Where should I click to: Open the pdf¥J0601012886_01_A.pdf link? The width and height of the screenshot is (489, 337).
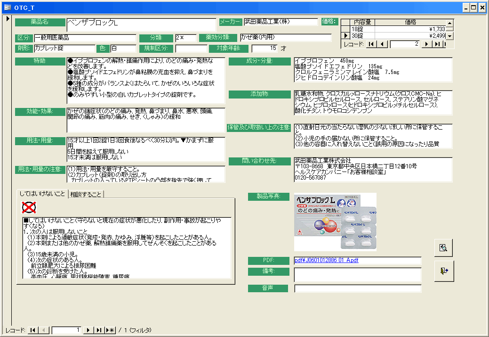tap(326, 260)
